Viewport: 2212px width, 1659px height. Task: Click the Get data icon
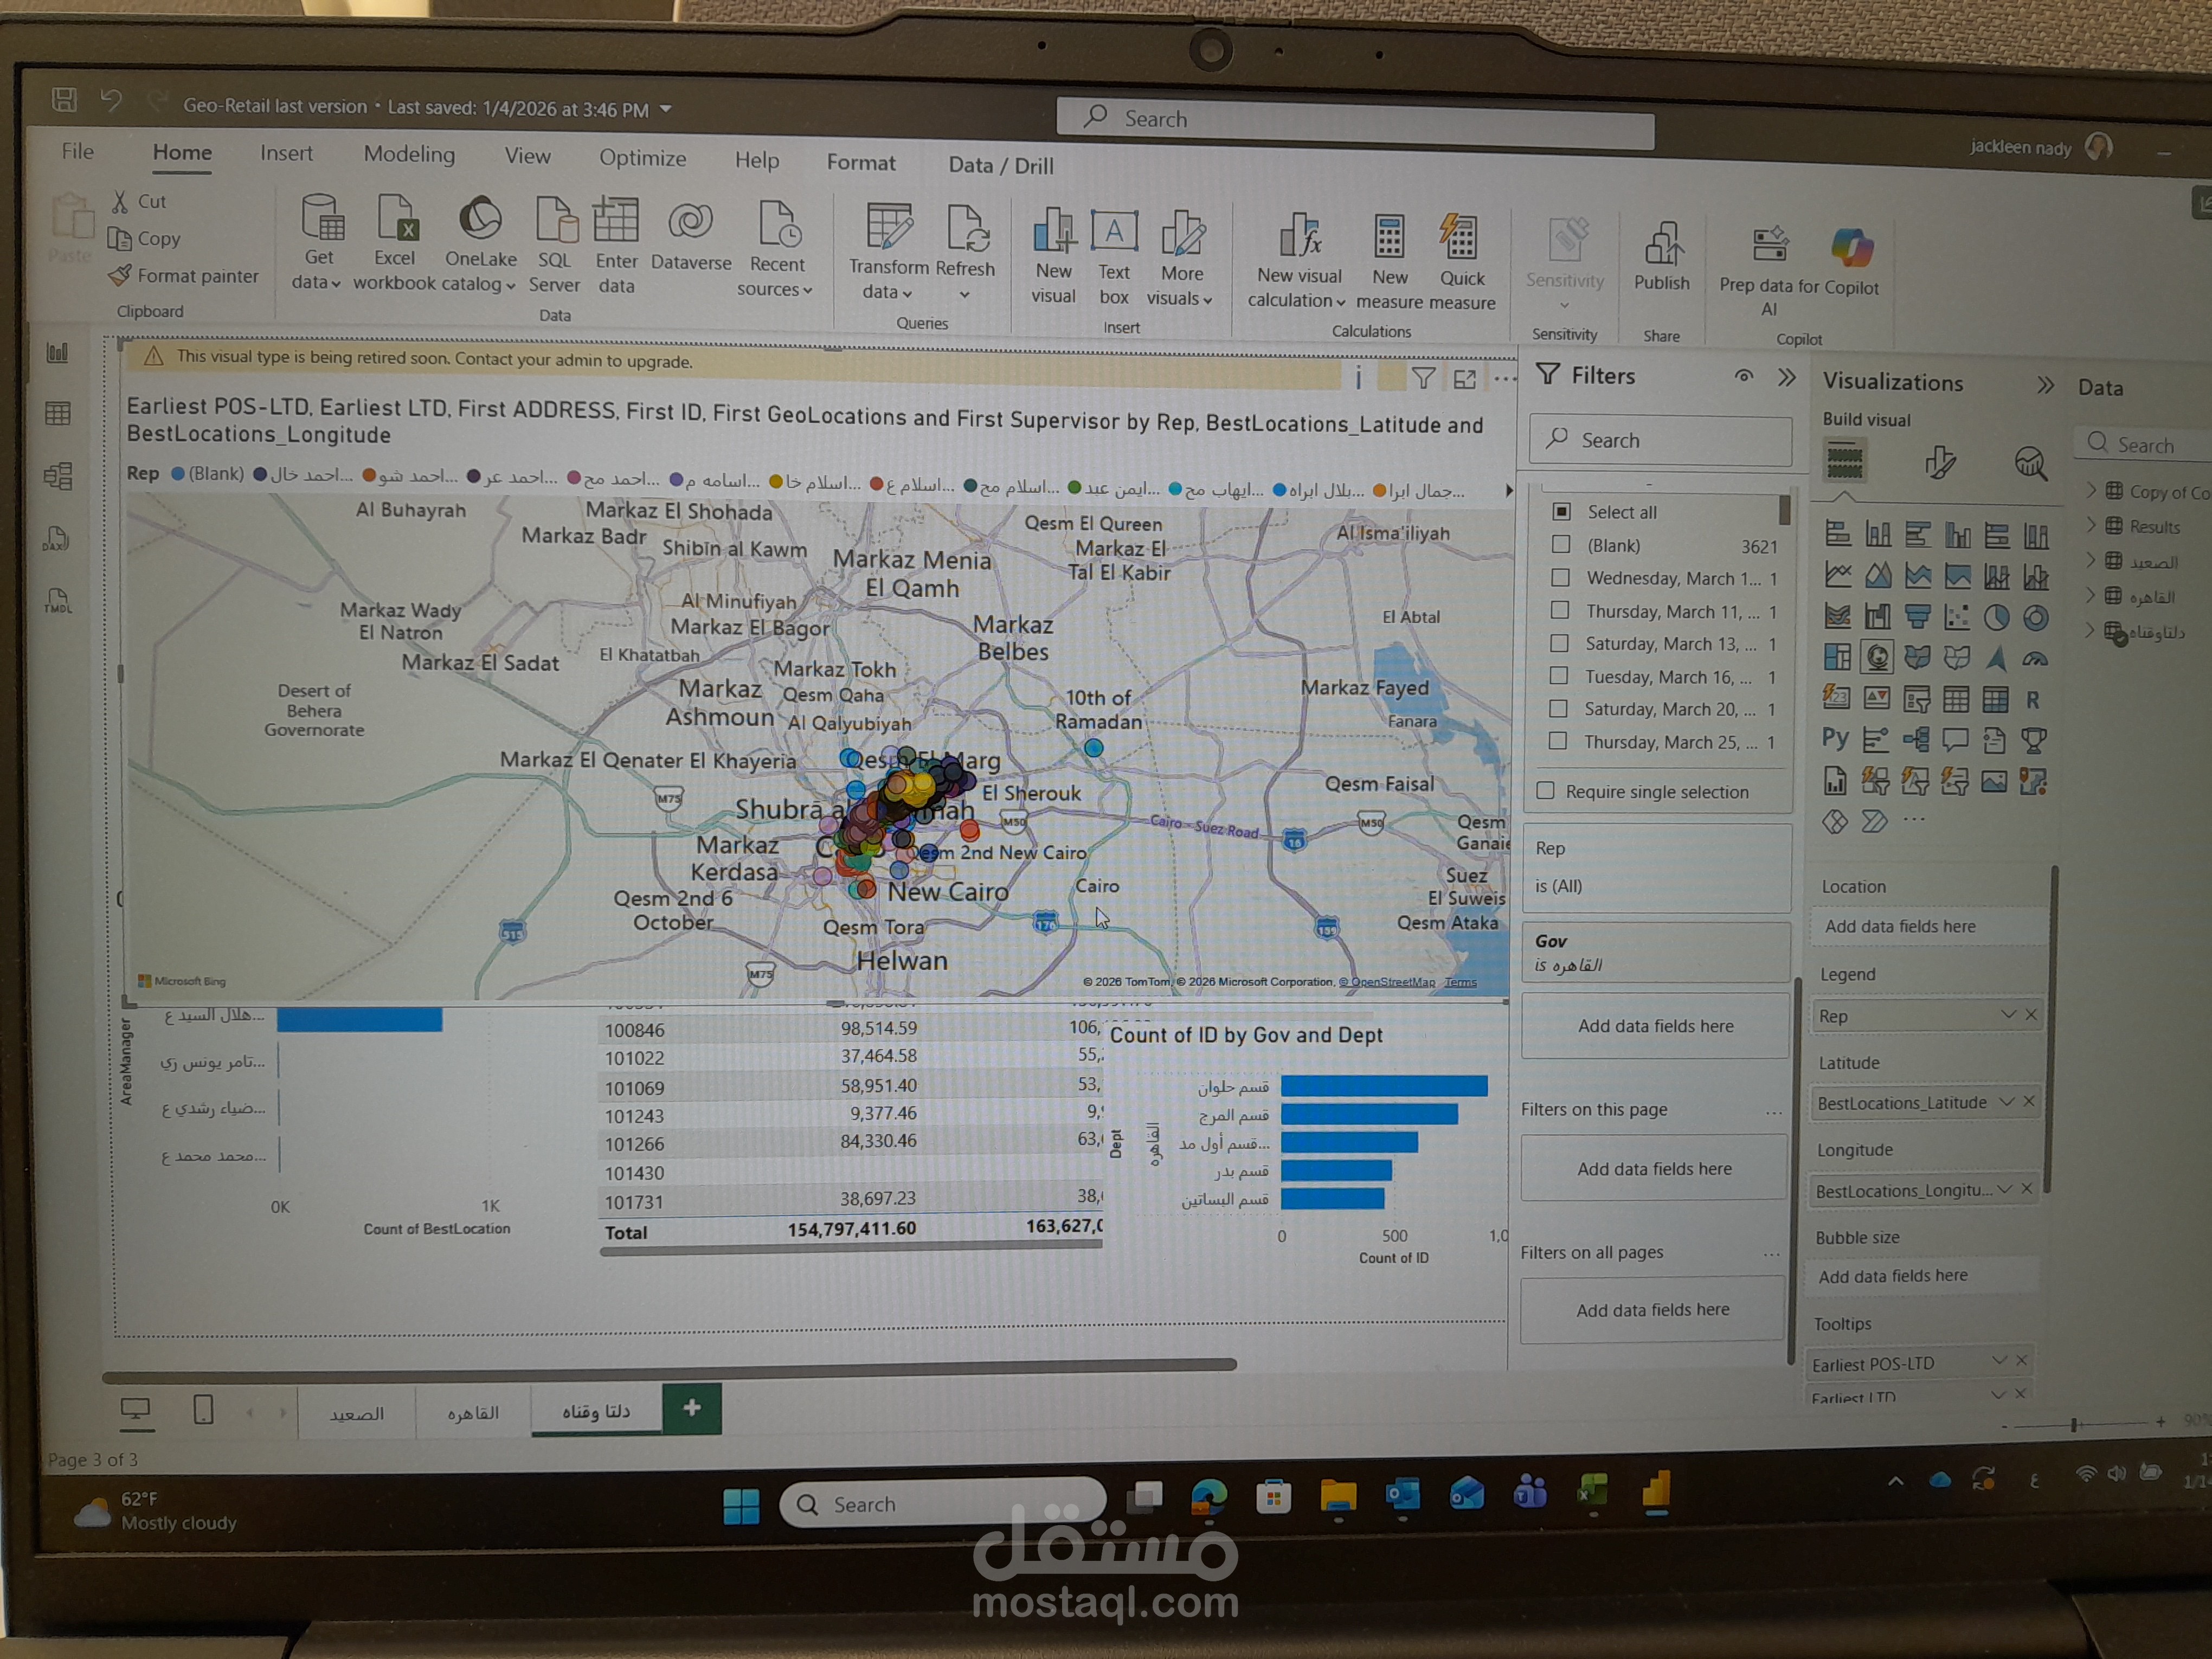pyautogui.click(x=322, y=218)
